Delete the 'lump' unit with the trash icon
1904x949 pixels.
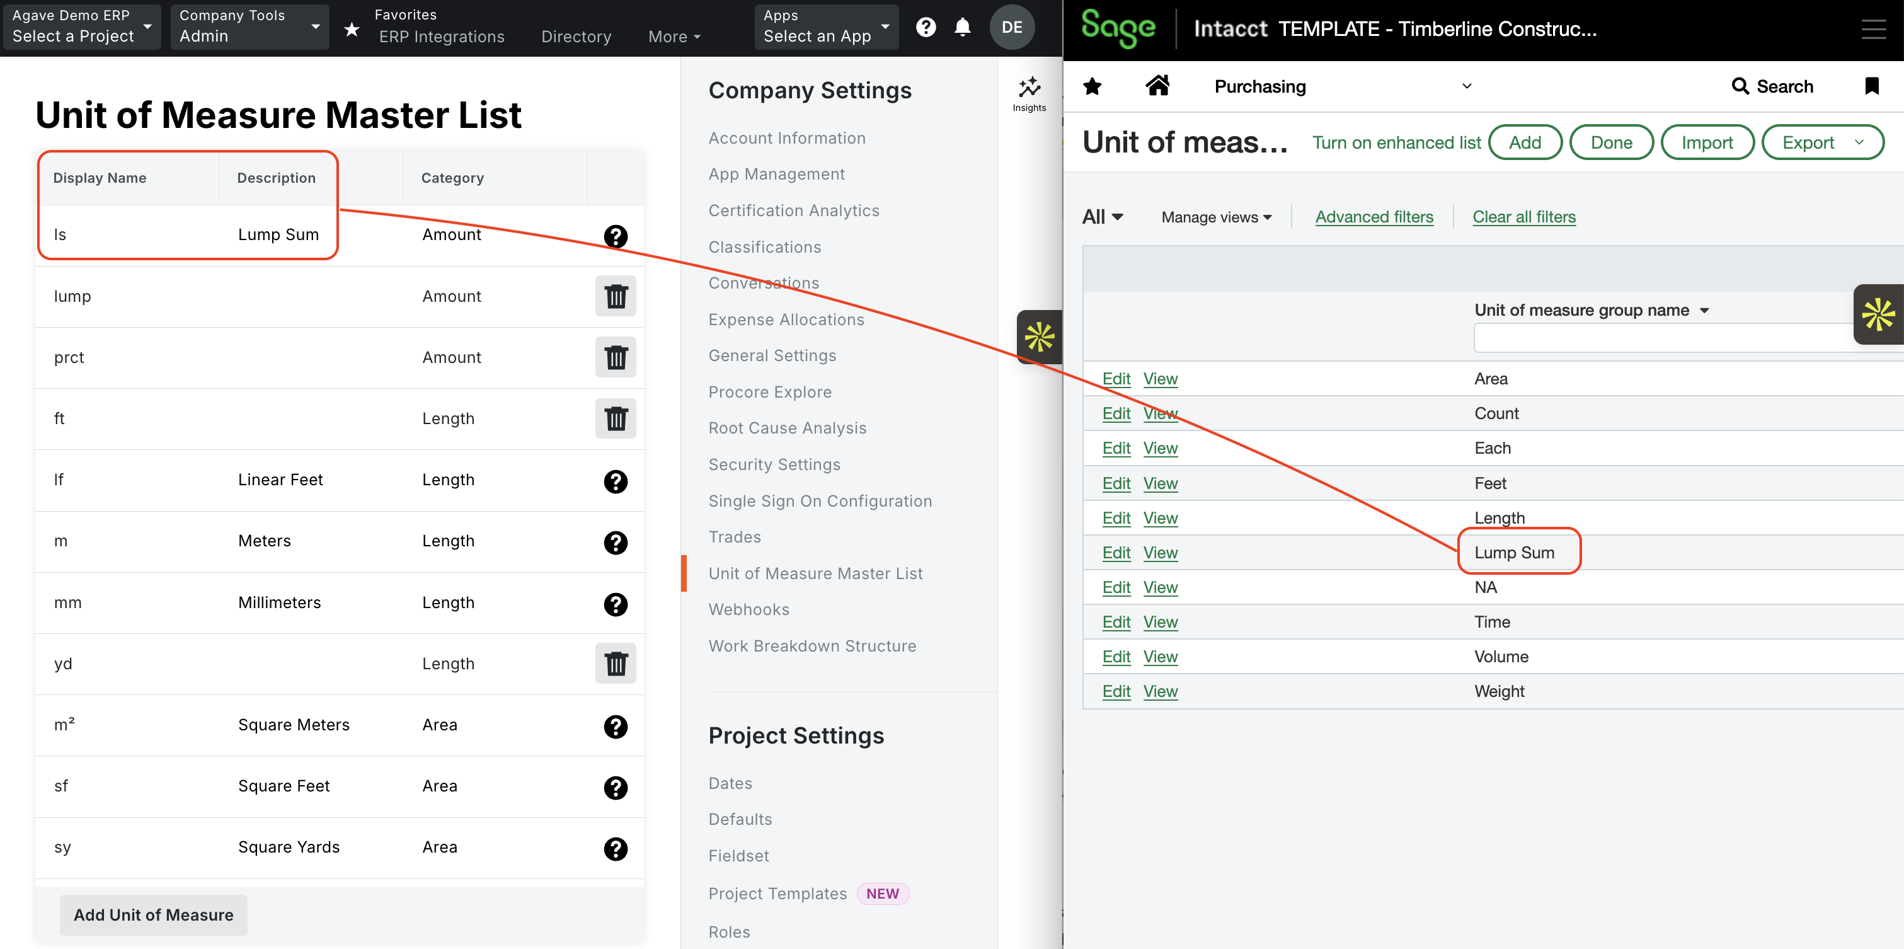click(x=616, y=296)
